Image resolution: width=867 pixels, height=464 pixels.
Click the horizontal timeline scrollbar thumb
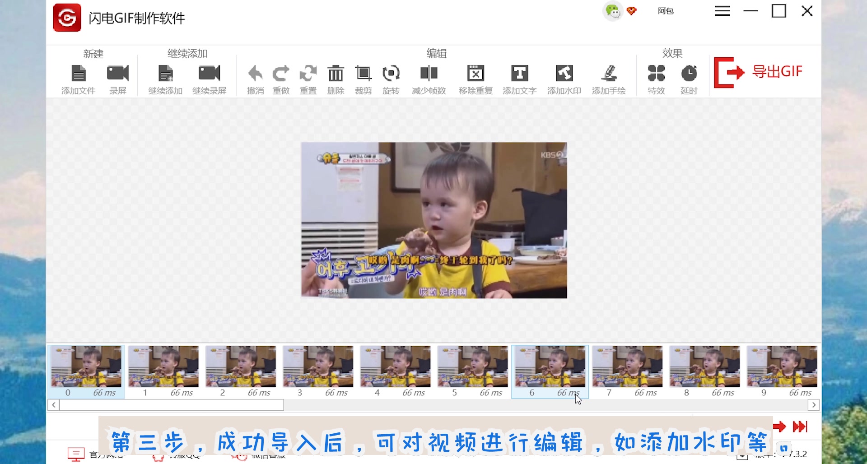[x=172, y=405]
